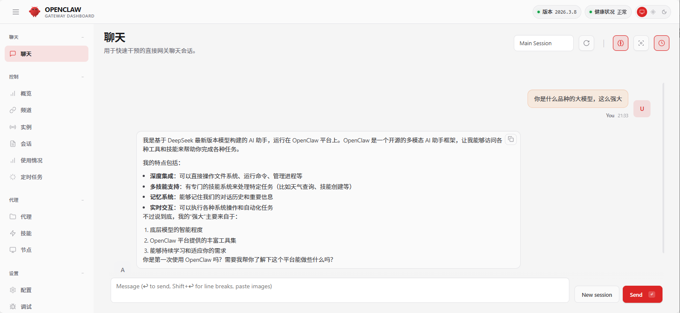Click the line 我的特点包括

point(162,163)
